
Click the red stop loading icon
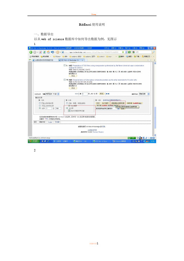pyautogui.click(x=40, y=52)
